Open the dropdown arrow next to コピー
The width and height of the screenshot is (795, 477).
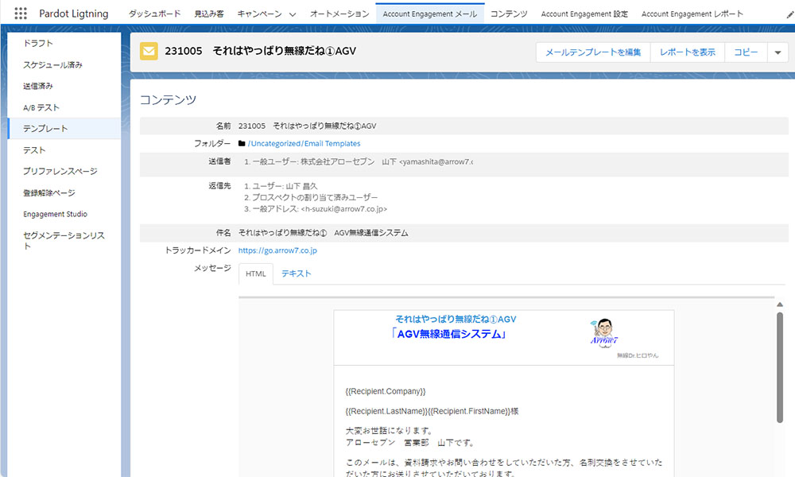point(778,52)
